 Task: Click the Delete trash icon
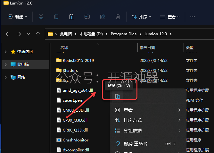[x=118, y=17]
